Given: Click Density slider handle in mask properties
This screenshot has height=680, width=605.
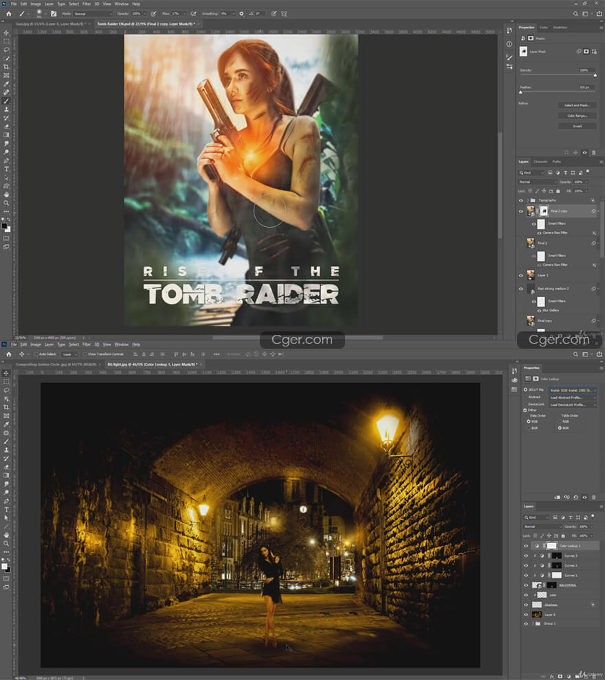Looking at the screenshot, I should (x=595, y=76).
